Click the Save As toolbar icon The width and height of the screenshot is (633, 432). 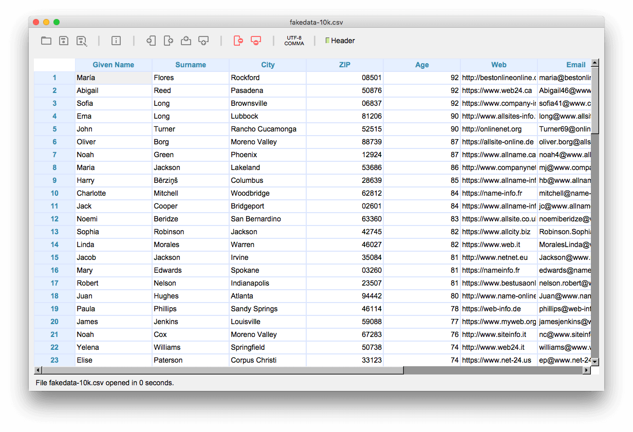tap(82, 41)
